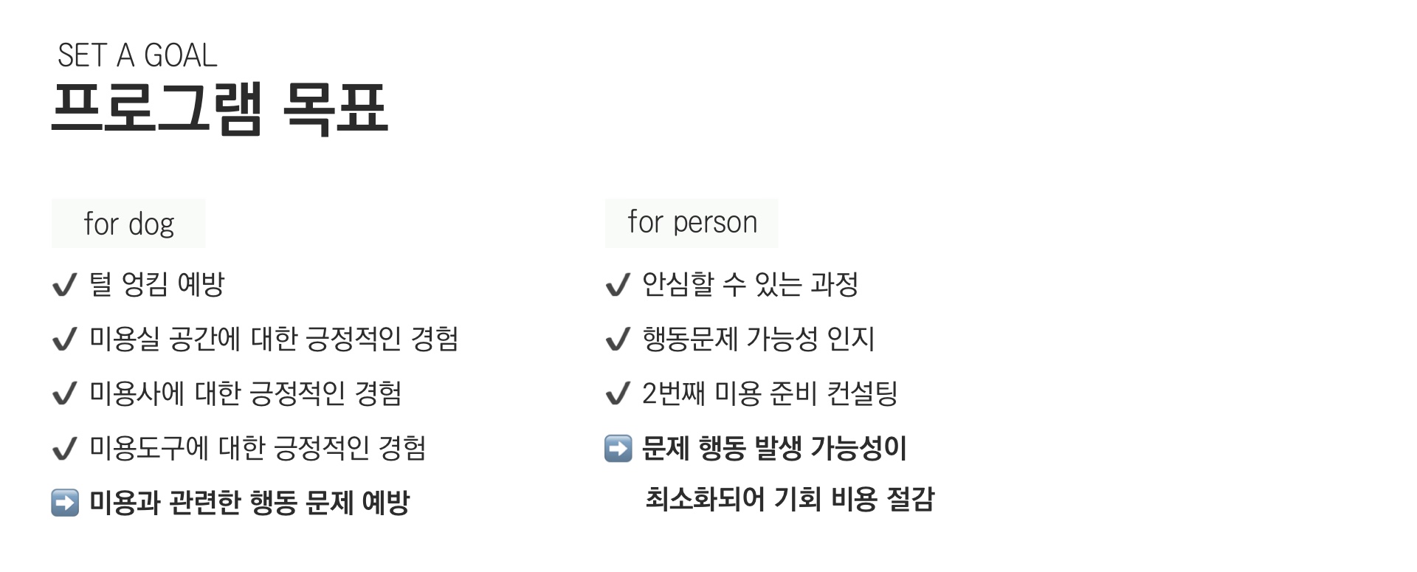Click the checkmark beside 미용사에 대한 긍정적인 경험

point(65,394)
